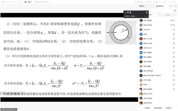Image resolution: width=178 pixels, height=111 pixels.
Task: Expand the chevron at panel top-right
Action: [176, 6]
